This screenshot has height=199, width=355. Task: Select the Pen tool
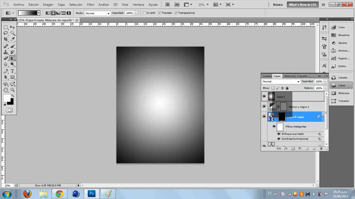pos(6,71)
